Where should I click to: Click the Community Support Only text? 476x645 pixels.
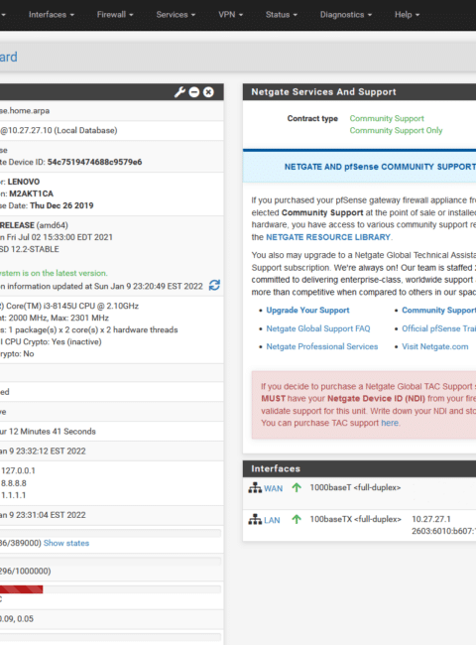[397, 130]
